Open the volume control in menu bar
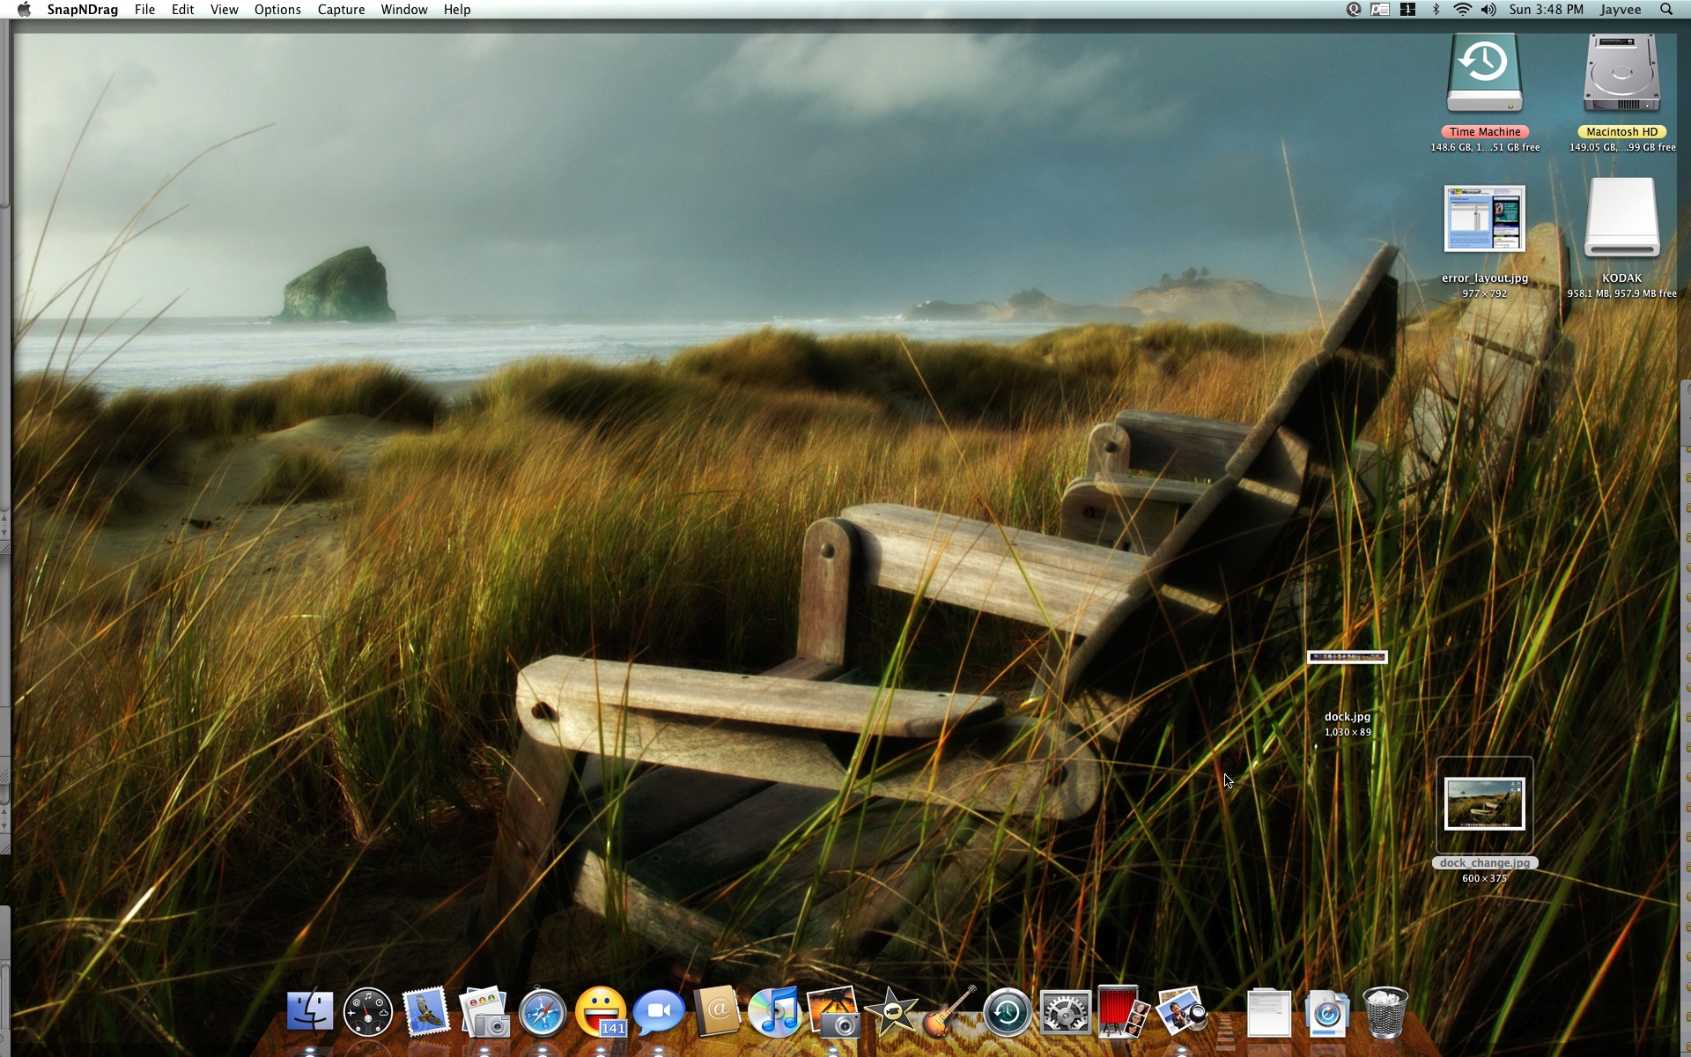Image resolution: width=1691 pixels, height=1057 pixels. 1488,10
